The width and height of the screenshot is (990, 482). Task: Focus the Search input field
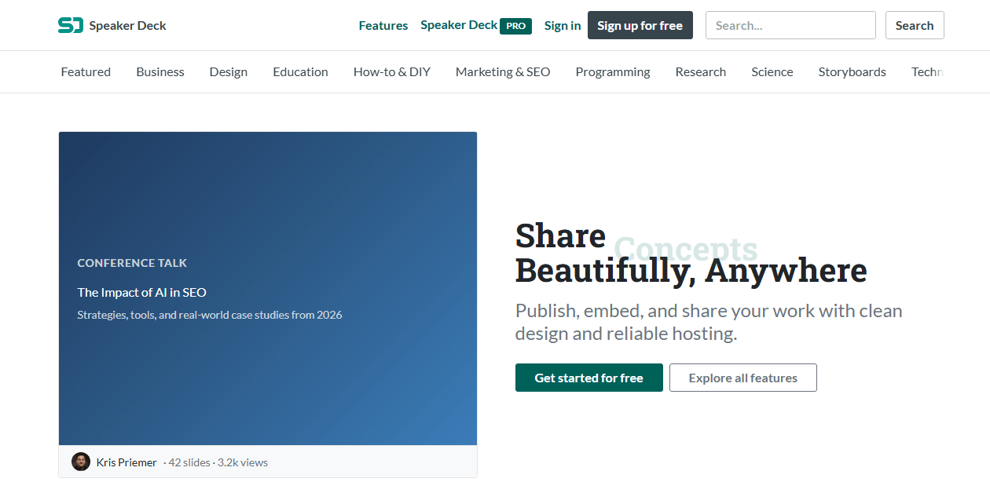coord(790,25)
